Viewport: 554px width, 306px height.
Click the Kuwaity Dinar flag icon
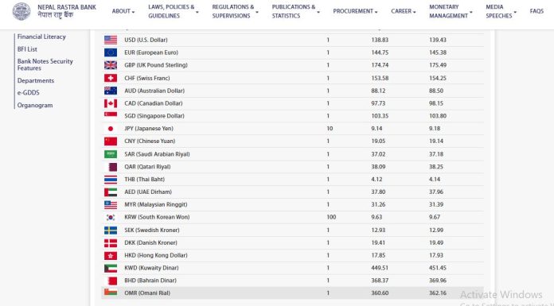(111, 268)
